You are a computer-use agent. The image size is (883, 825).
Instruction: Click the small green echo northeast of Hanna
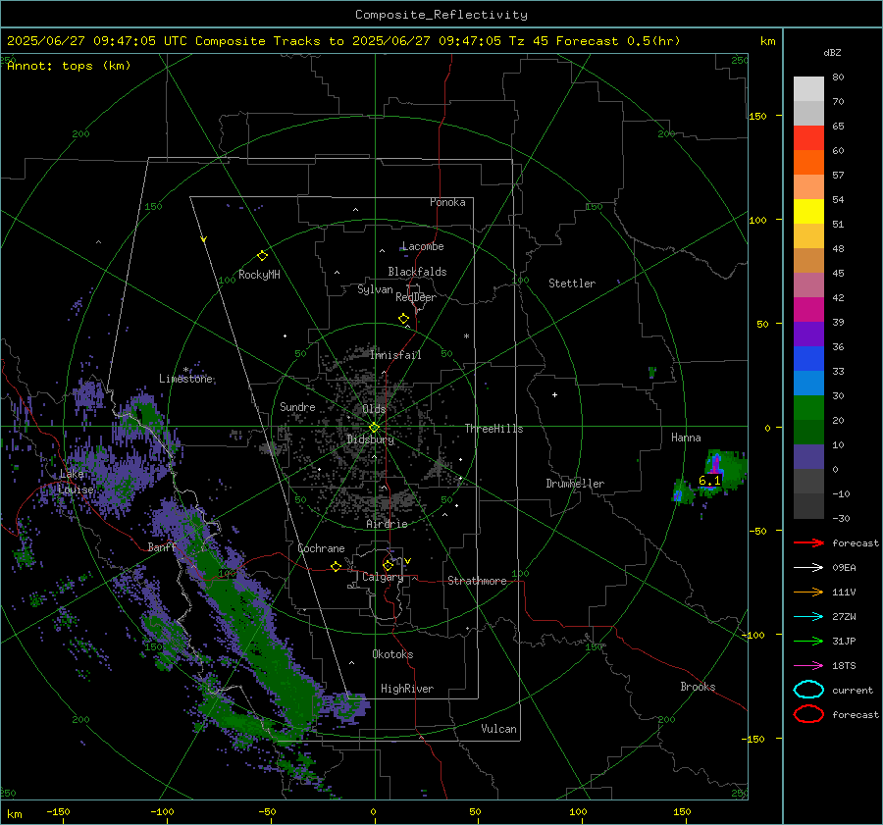(652, 372)
